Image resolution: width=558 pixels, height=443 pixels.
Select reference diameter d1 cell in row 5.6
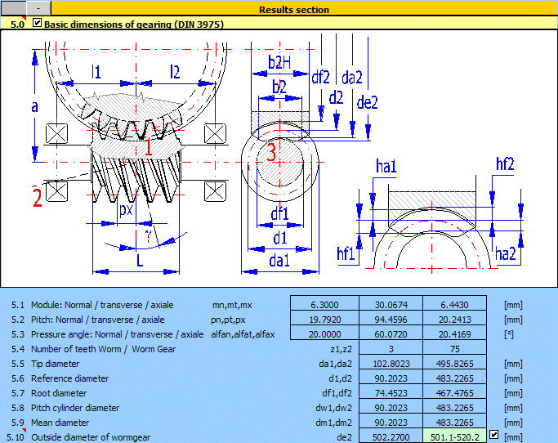point(391,378)
